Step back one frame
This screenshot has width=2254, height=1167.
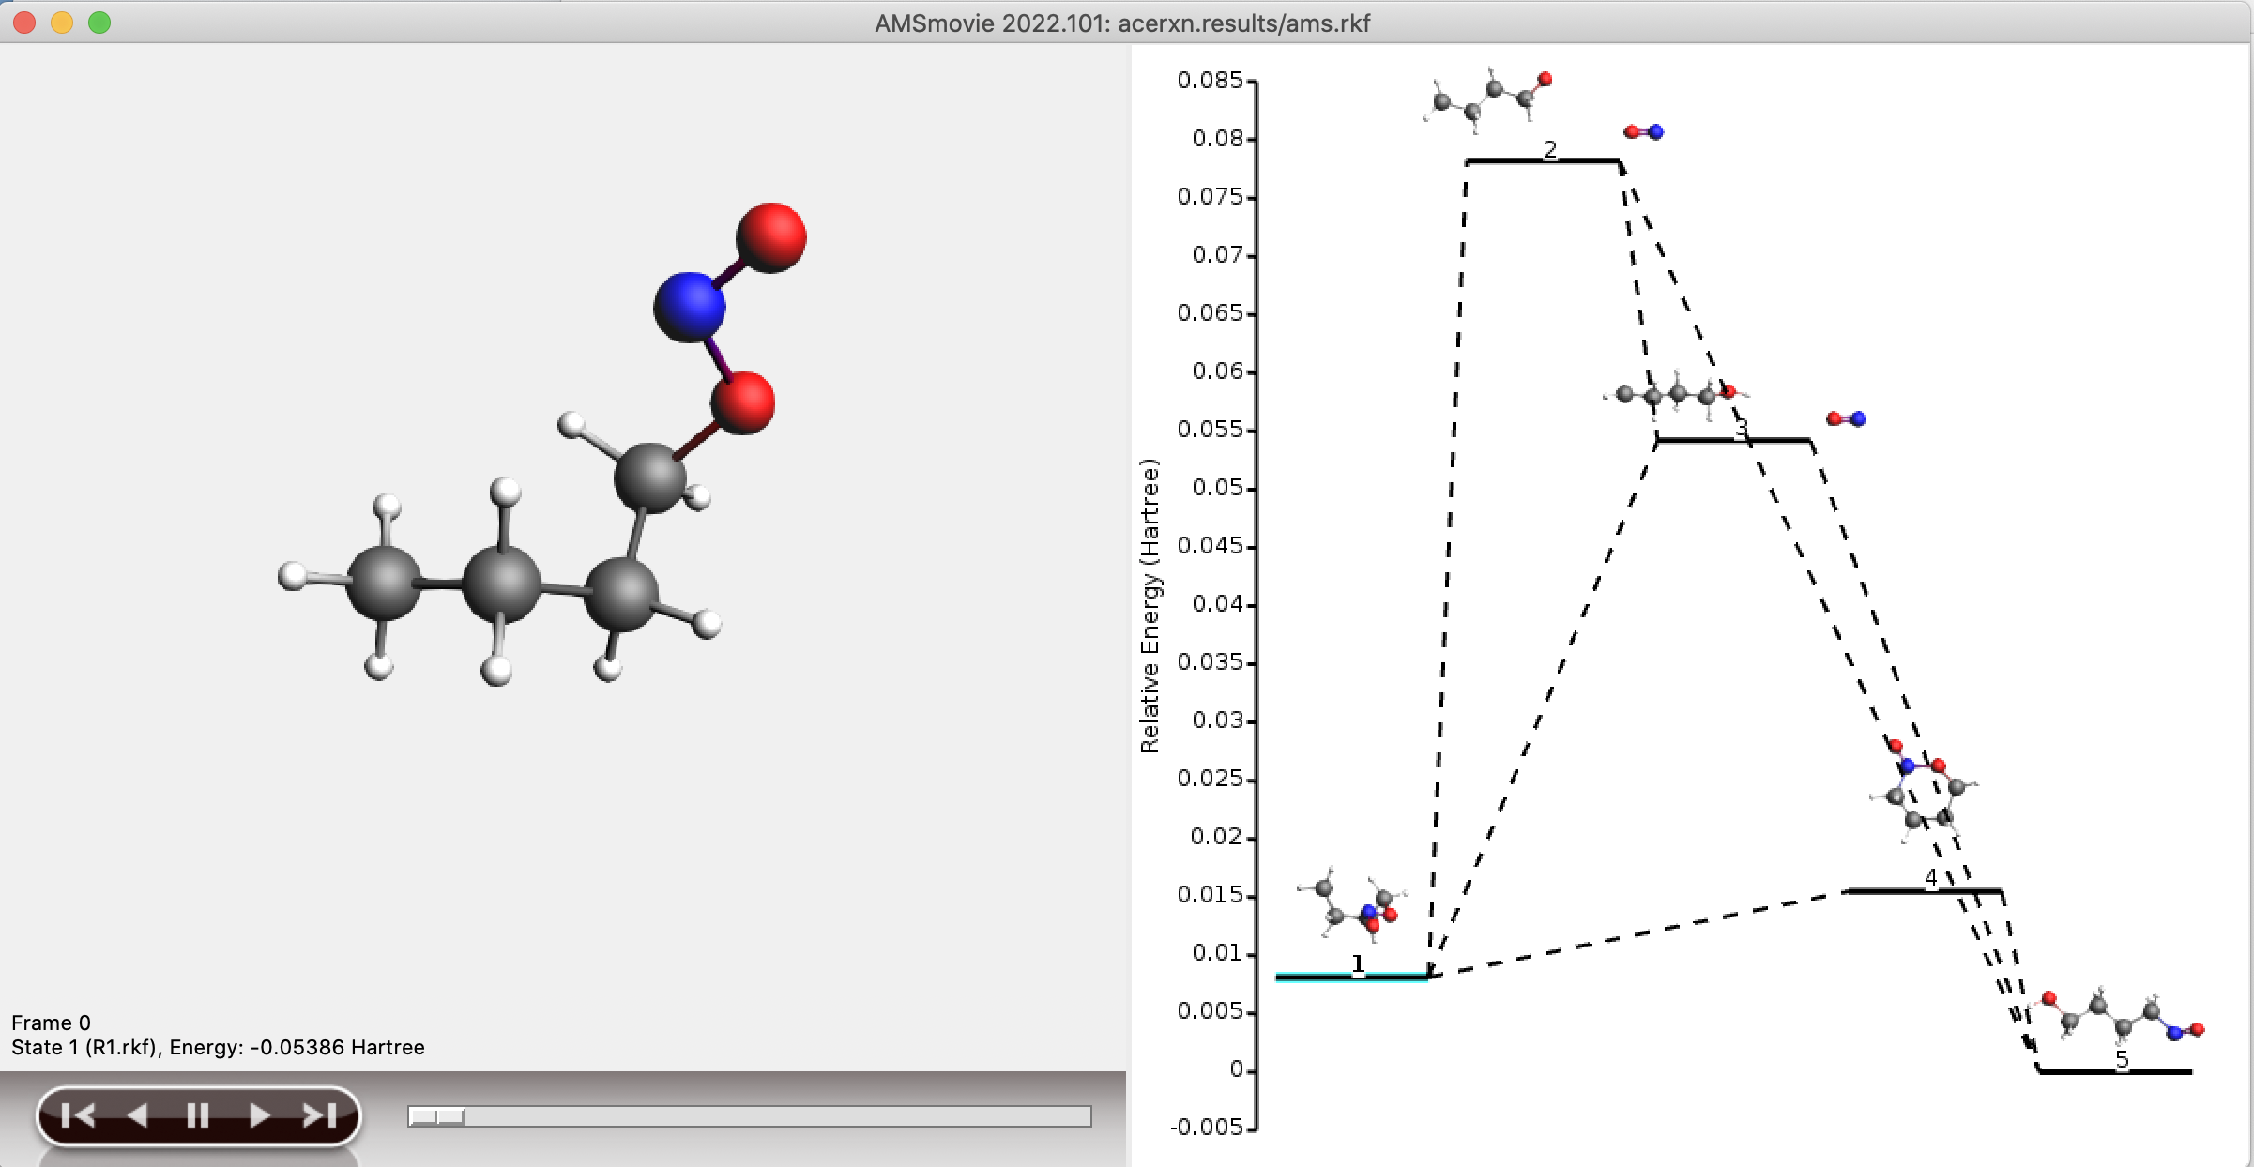[138, 1115]
